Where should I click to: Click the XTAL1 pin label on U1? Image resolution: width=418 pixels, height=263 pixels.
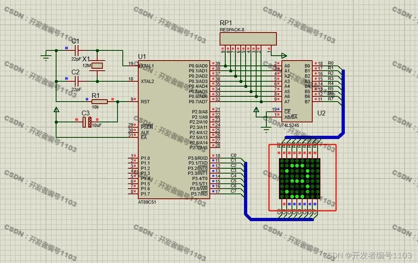[146, 65]
